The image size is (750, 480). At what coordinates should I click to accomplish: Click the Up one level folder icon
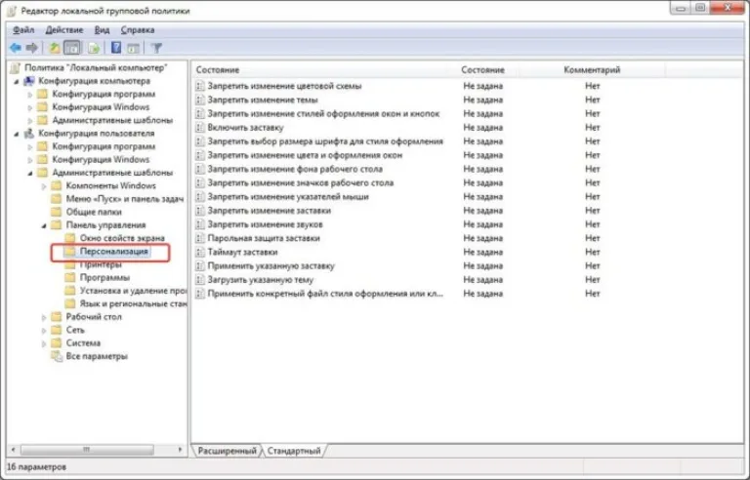pyautogui.click(x=54, y=48)
